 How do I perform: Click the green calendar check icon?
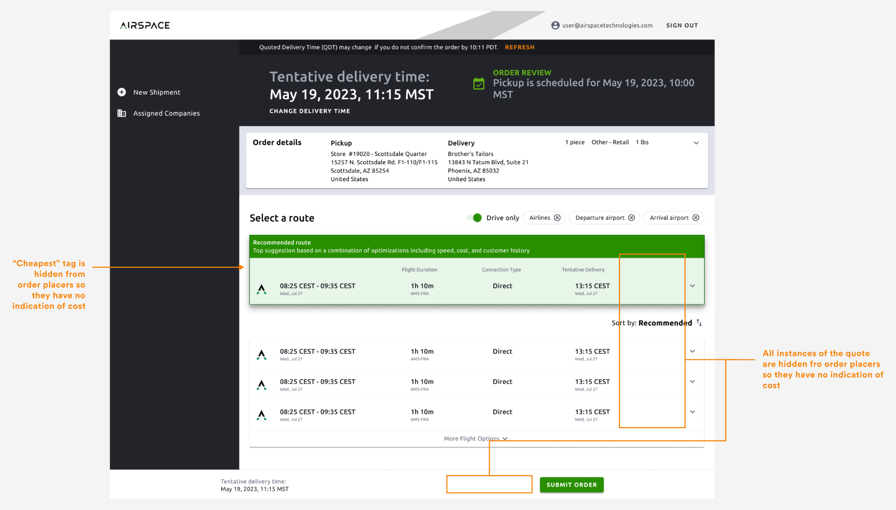tap(479, 84)
